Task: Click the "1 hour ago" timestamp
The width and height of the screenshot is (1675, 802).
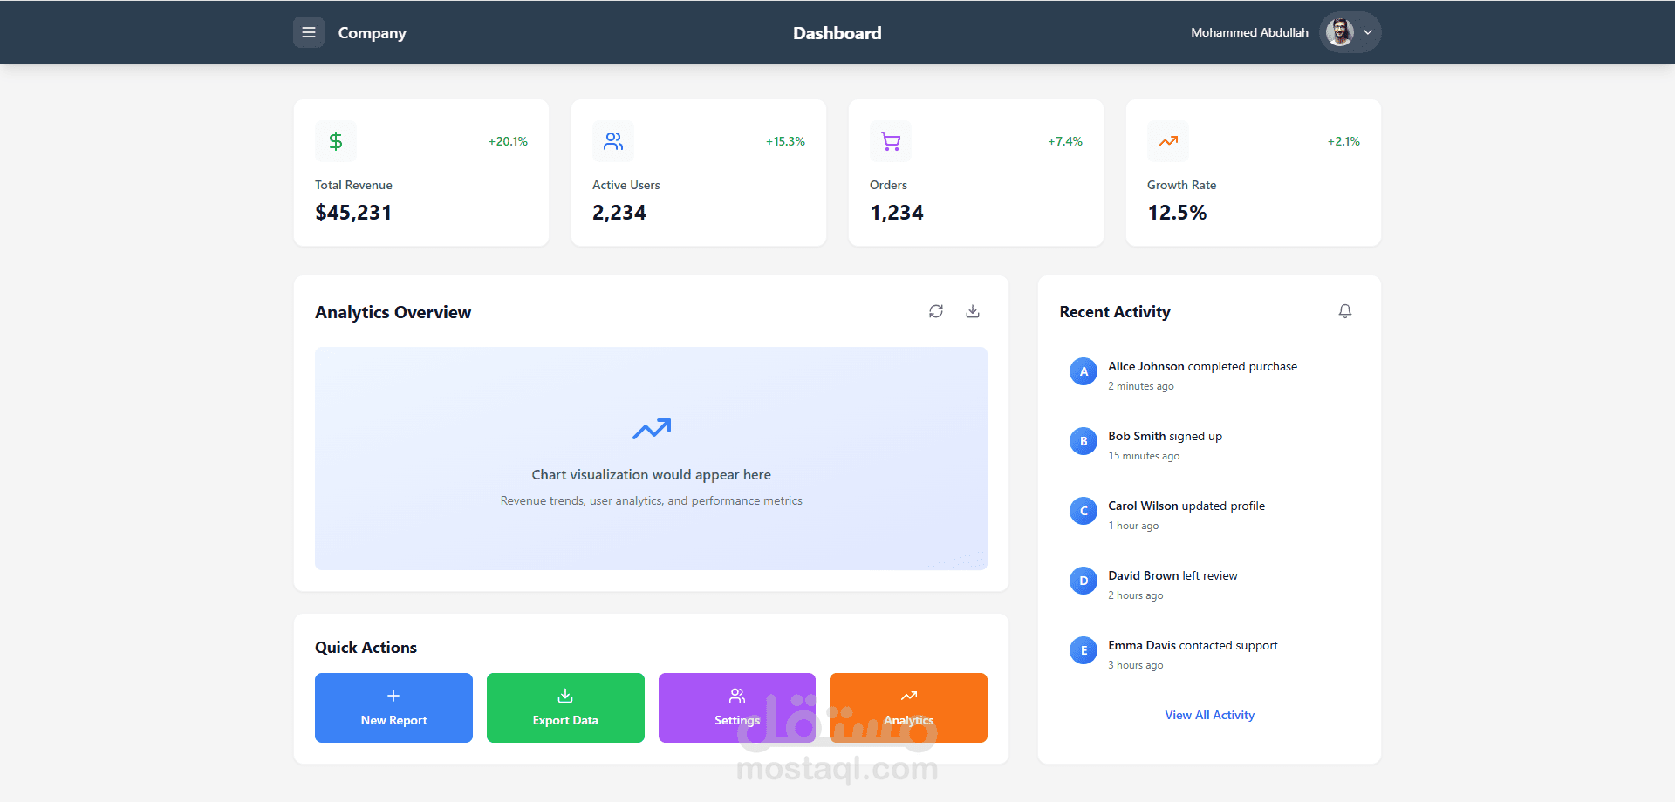Action: click(1133, 526)
